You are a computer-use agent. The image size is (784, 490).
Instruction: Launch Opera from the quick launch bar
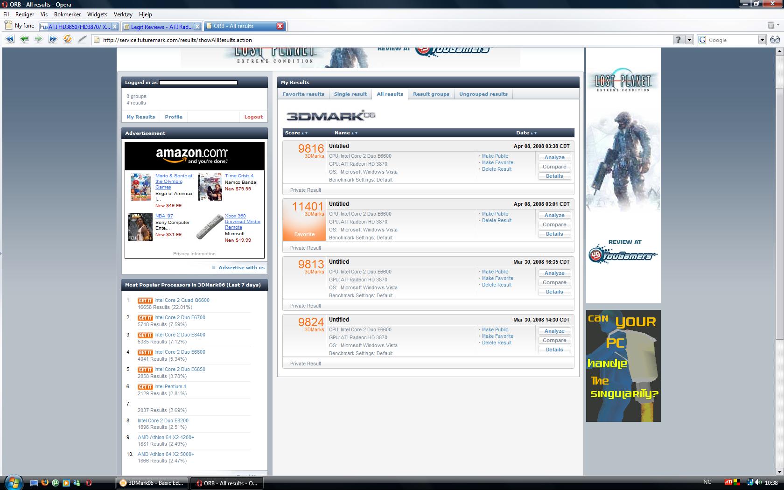(x=89, y=483)
